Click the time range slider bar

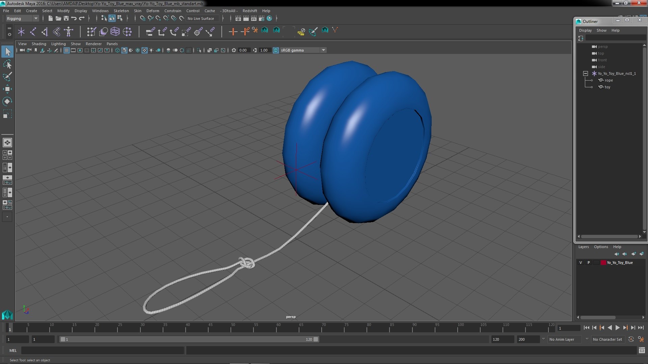pos(189,339)
